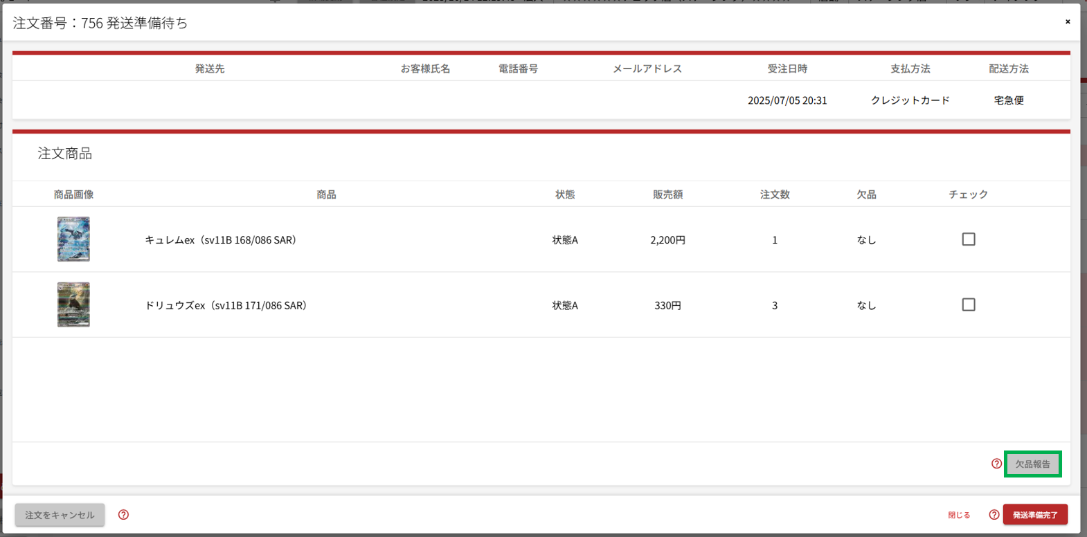The height and width of the screenshot is (537, 1087).
Task: Open help icon left of 発送準備完了
Action: (x=994, y=515)
